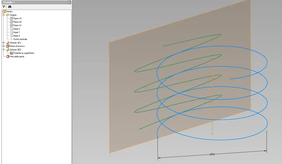The width and height of the screenshot is (282, 164).
Task: Click the binoculars find icon
Action: coord(10,7)
